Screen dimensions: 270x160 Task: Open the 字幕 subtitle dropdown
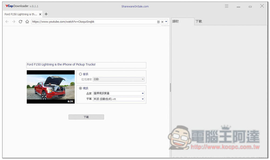click(x=119, y=99)
